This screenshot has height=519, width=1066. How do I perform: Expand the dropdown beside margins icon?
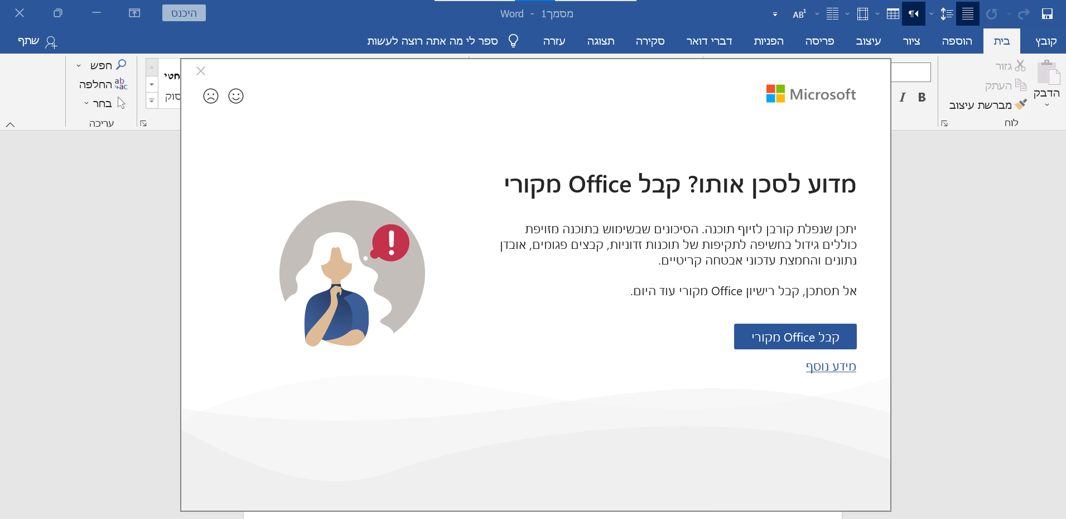pyautogui.click(x=877, y=14)
